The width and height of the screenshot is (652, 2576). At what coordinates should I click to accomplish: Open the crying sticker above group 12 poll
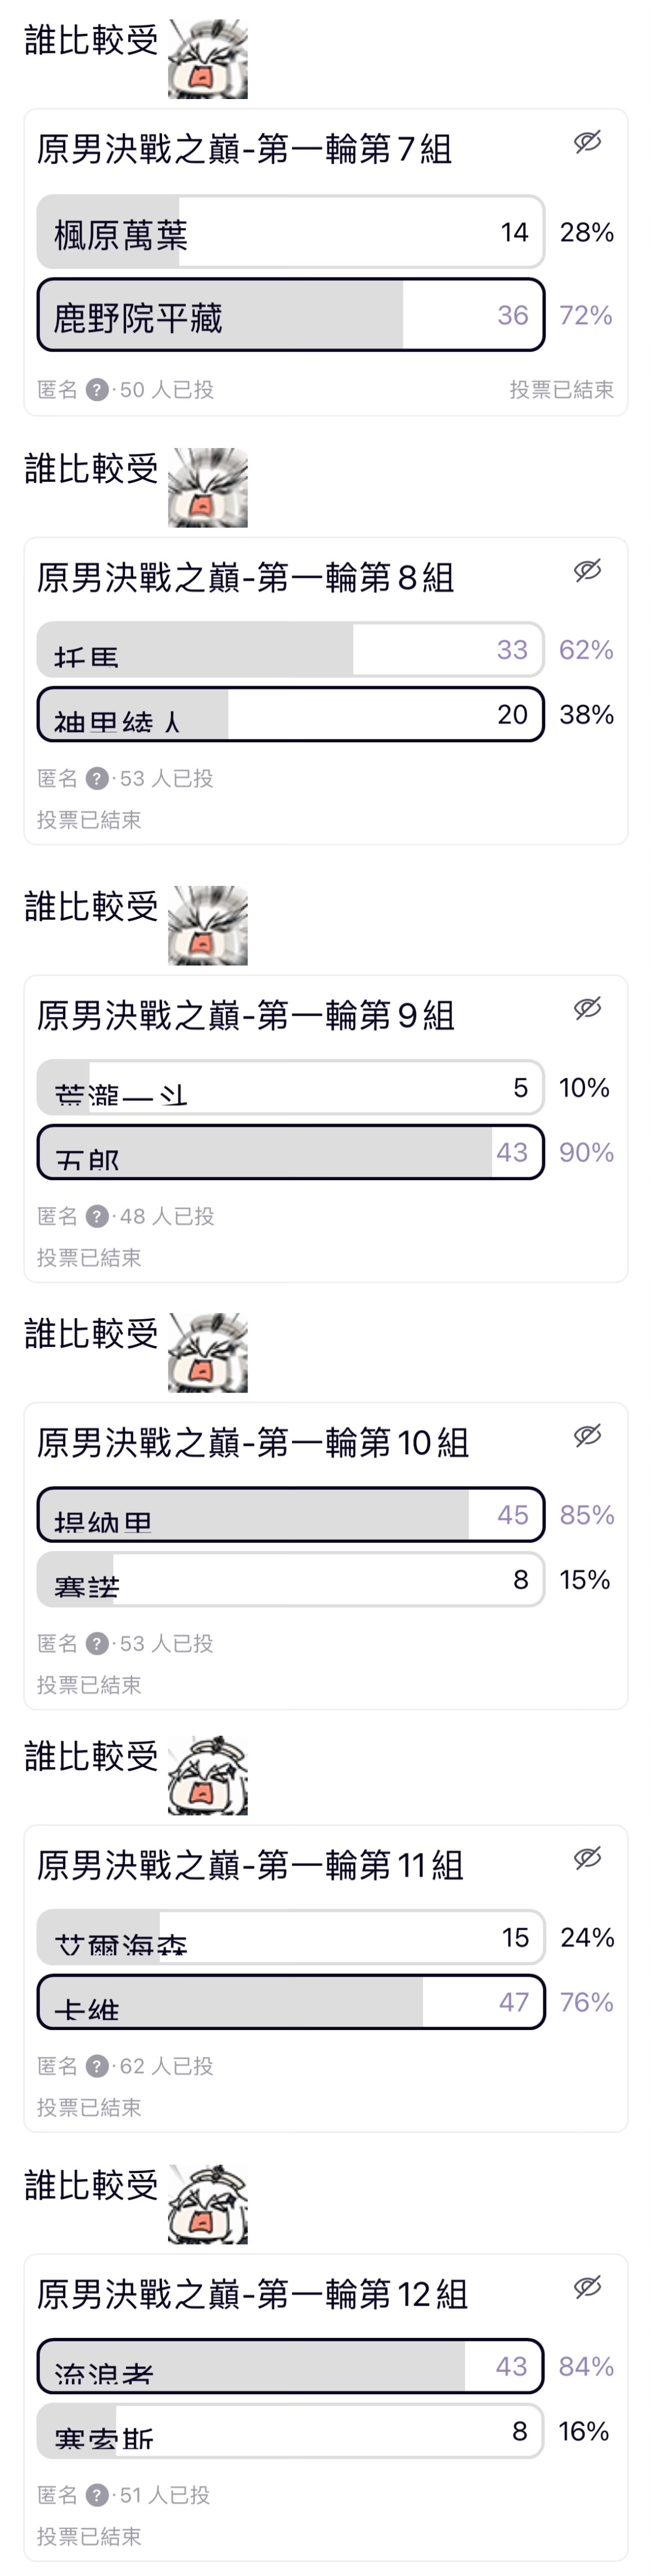(x=207, y=2204)
